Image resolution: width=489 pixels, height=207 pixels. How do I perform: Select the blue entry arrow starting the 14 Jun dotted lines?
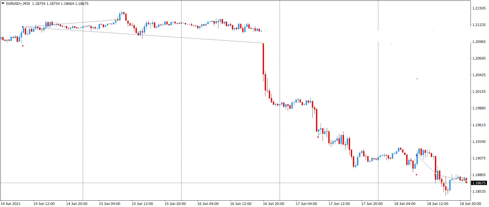23,27
